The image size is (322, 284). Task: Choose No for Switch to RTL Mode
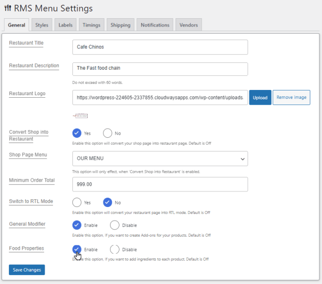pyautogui.click(x=108, y=202)
